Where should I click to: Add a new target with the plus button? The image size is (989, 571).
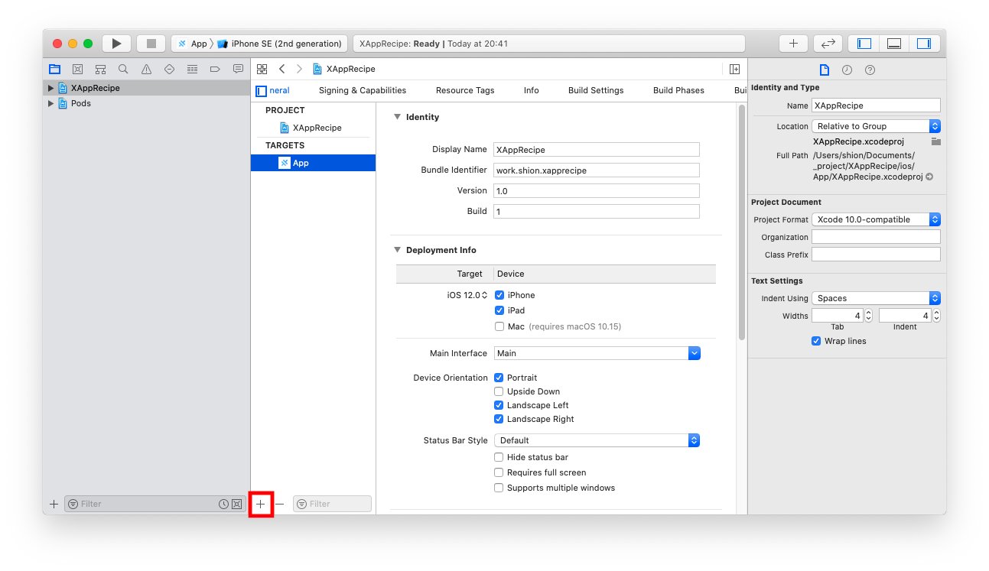[261, 504]
